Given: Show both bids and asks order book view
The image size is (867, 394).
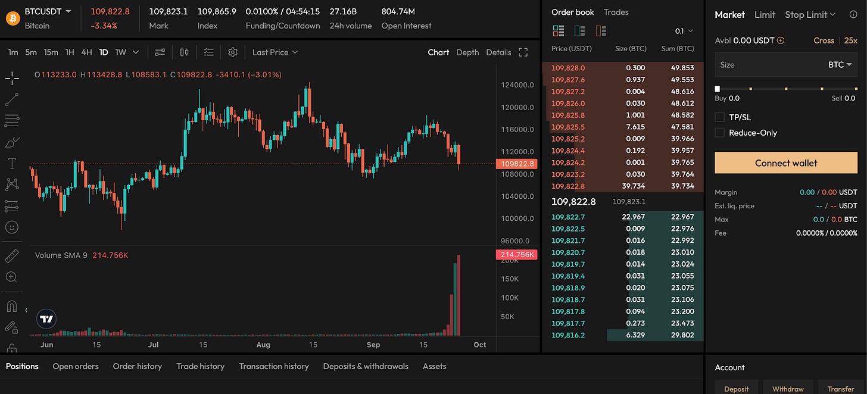Looking at the screenshot, I should (559, 30).
